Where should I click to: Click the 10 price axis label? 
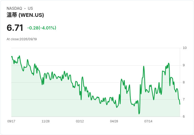click(x=185, y=48)
